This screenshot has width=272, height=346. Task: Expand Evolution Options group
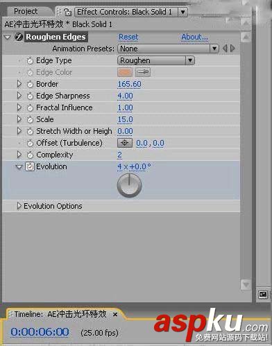coord(19,206)
